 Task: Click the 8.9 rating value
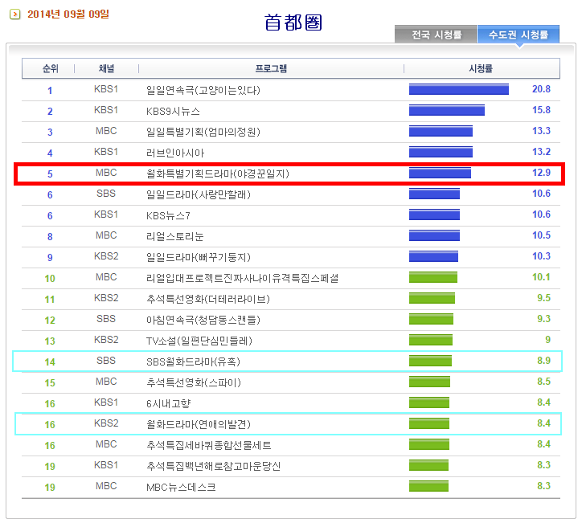(543, 361)
